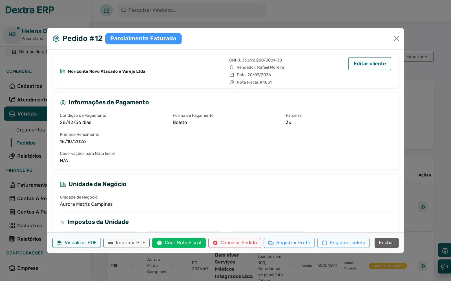This screenshot has height=281, width=451.
Task: Open Empresa in Configurações
Action: [x=24, y=268]
